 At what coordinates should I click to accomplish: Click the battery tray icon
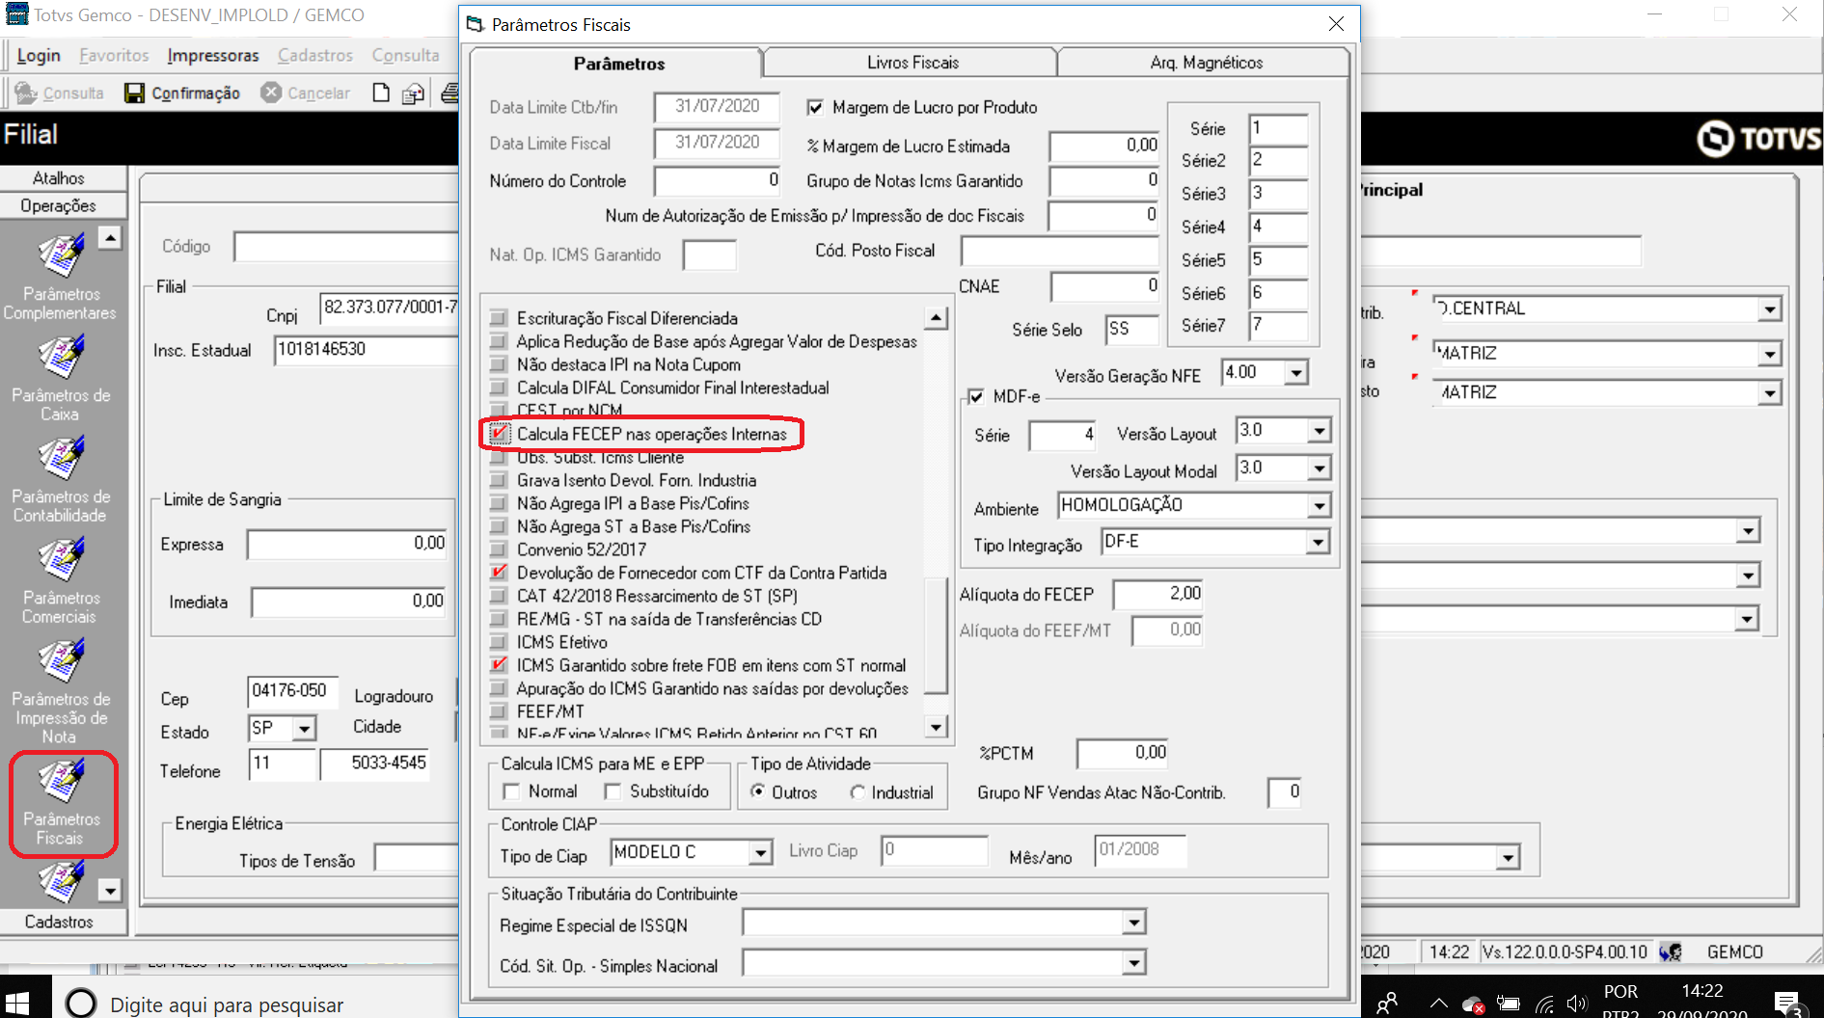point(1509,1005)
